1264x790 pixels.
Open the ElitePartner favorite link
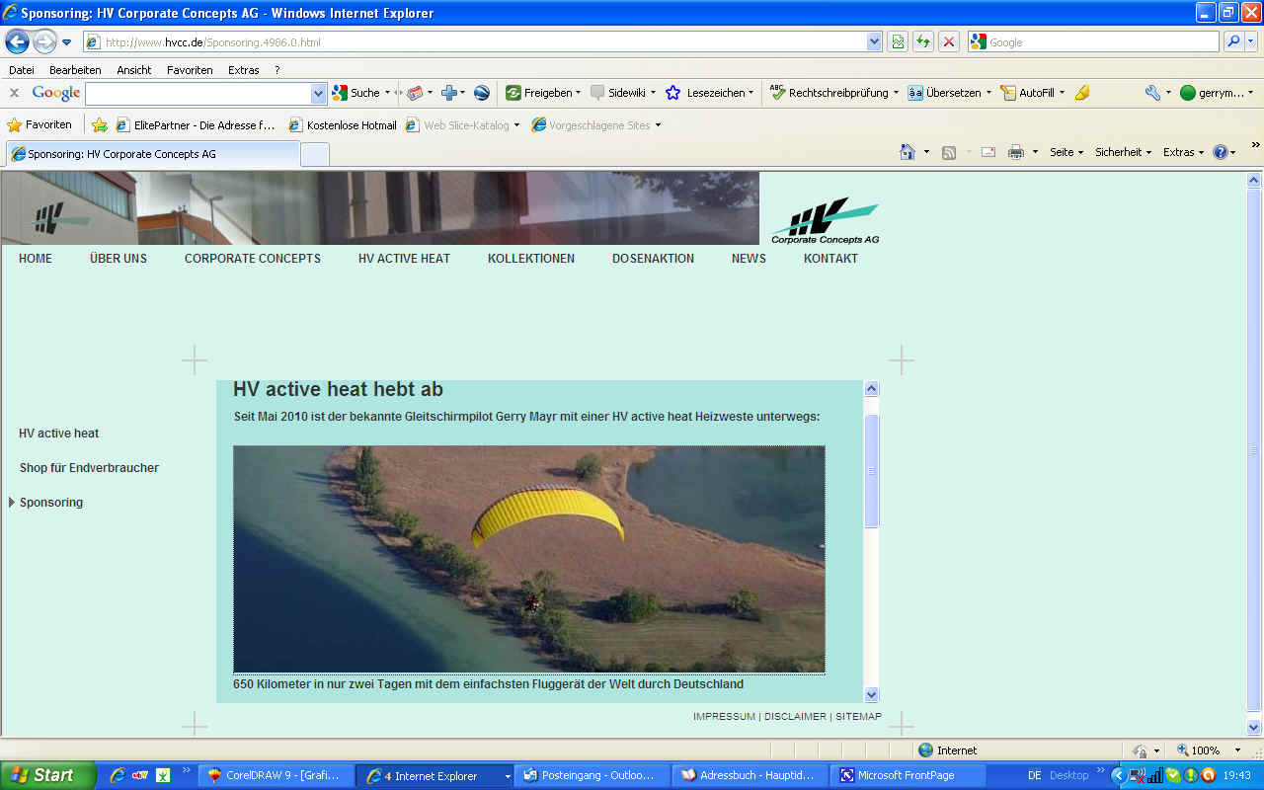(x=196, y=125)
